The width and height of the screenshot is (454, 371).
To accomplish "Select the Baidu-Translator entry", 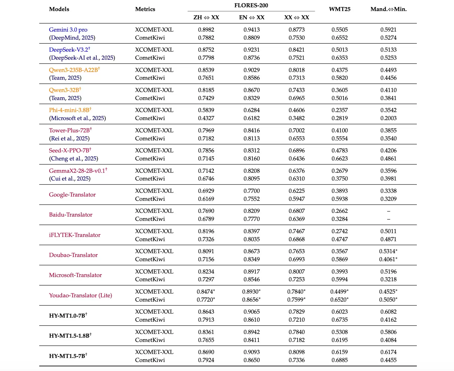I will tap(71, 215).
